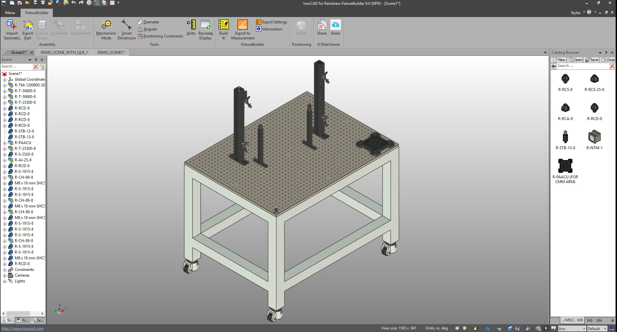Open the Menu ribbon tab

point(10,13)
